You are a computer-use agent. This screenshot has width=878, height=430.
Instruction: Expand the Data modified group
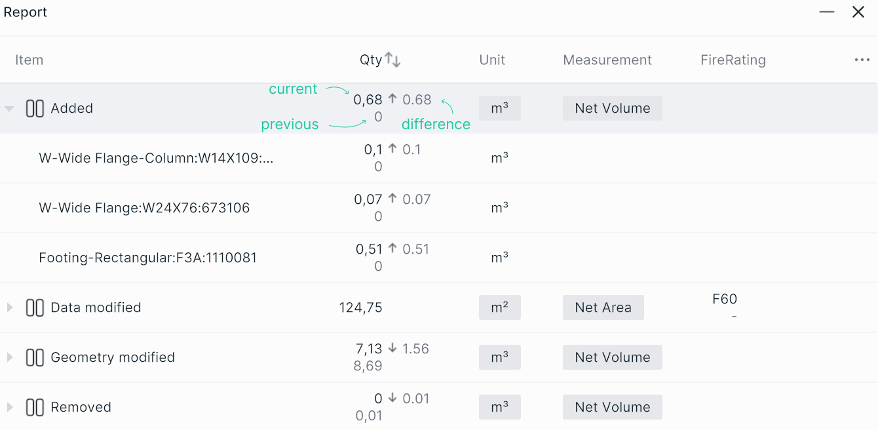9,308
